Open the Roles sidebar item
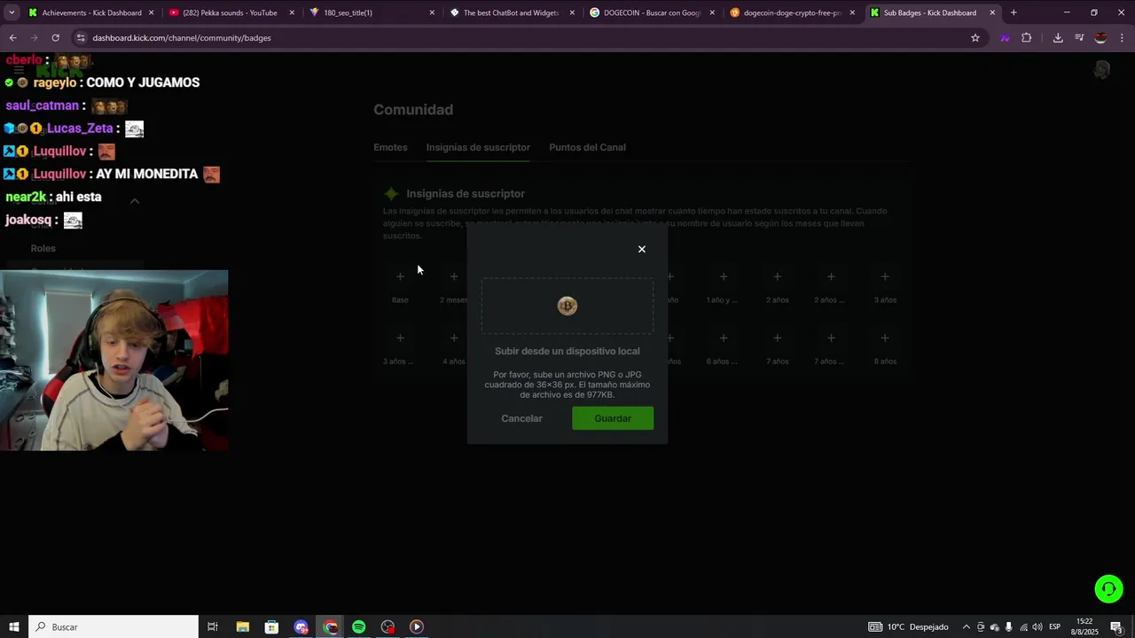 43,249
